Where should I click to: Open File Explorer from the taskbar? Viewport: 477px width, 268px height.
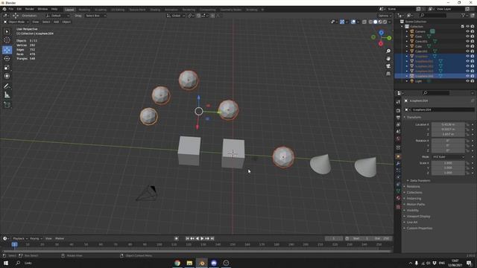[x=189, y=263]
